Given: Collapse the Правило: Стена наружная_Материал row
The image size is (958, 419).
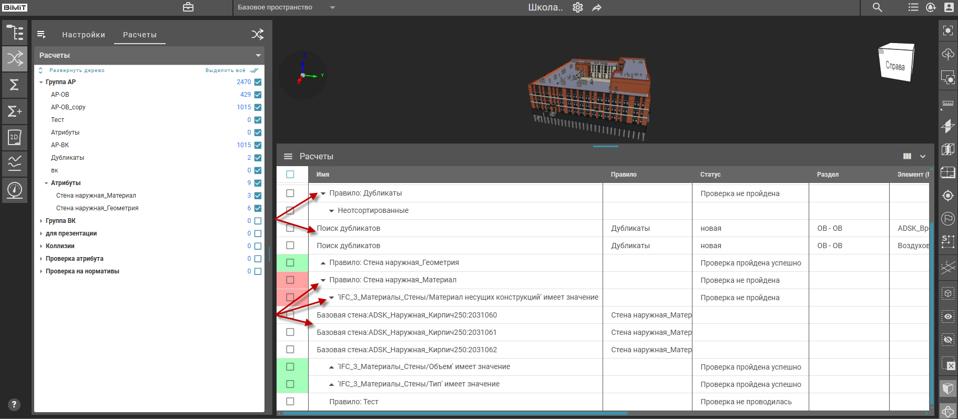Looking at the screenshot, I should [x=323, y=280].
